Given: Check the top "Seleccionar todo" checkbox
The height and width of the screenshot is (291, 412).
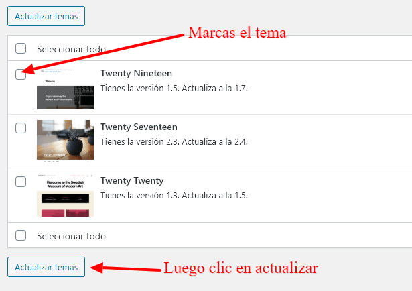Looking at the screenshot, I should [21, 49].
